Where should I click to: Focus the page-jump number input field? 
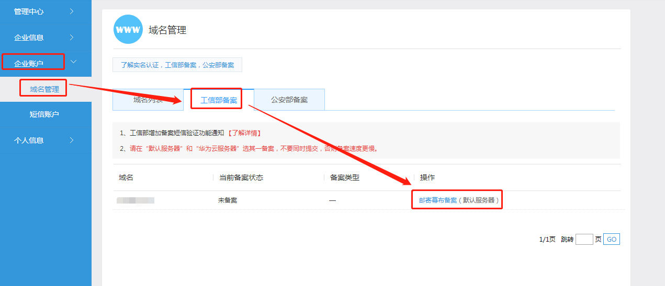584,240
